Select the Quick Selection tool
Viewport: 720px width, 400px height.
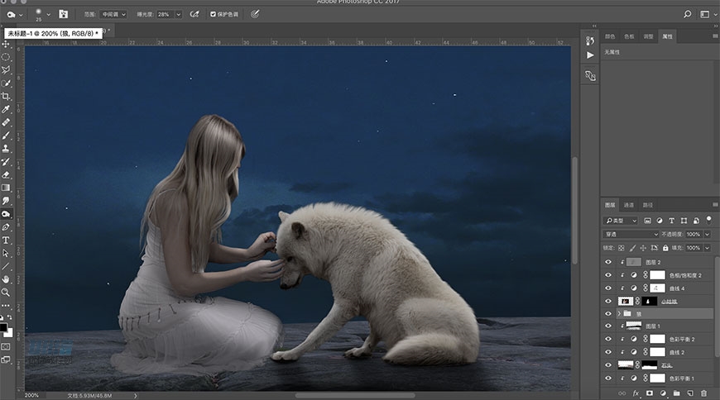coord(6,83)
